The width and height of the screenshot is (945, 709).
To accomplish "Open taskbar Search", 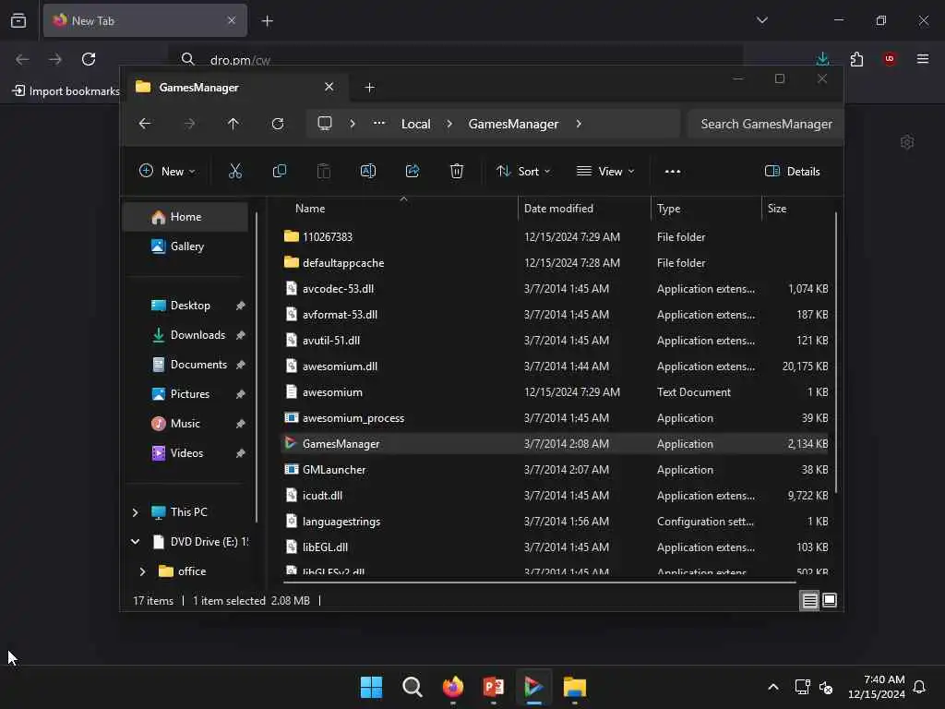I will [413, 687].
